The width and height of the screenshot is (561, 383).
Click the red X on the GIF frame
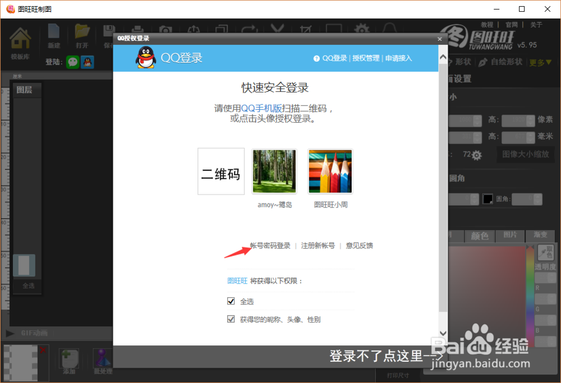(x=43, y=350)
